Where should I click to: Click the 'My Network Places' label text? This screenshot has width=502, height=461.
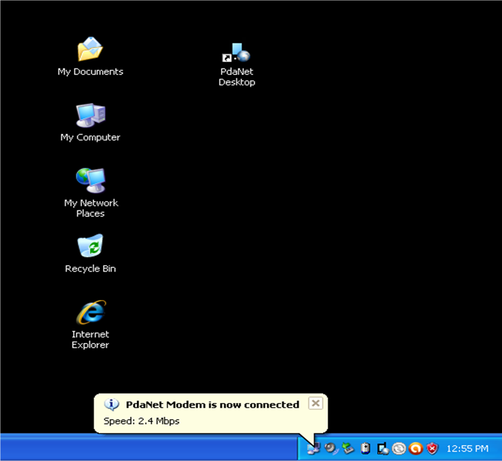[91, 208]
